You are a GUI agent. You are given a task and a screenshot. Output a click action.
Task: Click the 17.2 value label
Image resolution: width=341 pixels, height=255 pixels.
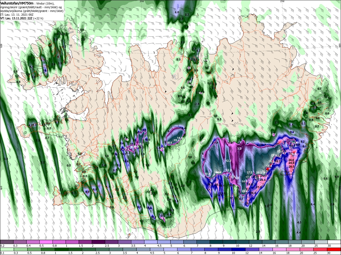pyautogui.click(x=249, y=172)
